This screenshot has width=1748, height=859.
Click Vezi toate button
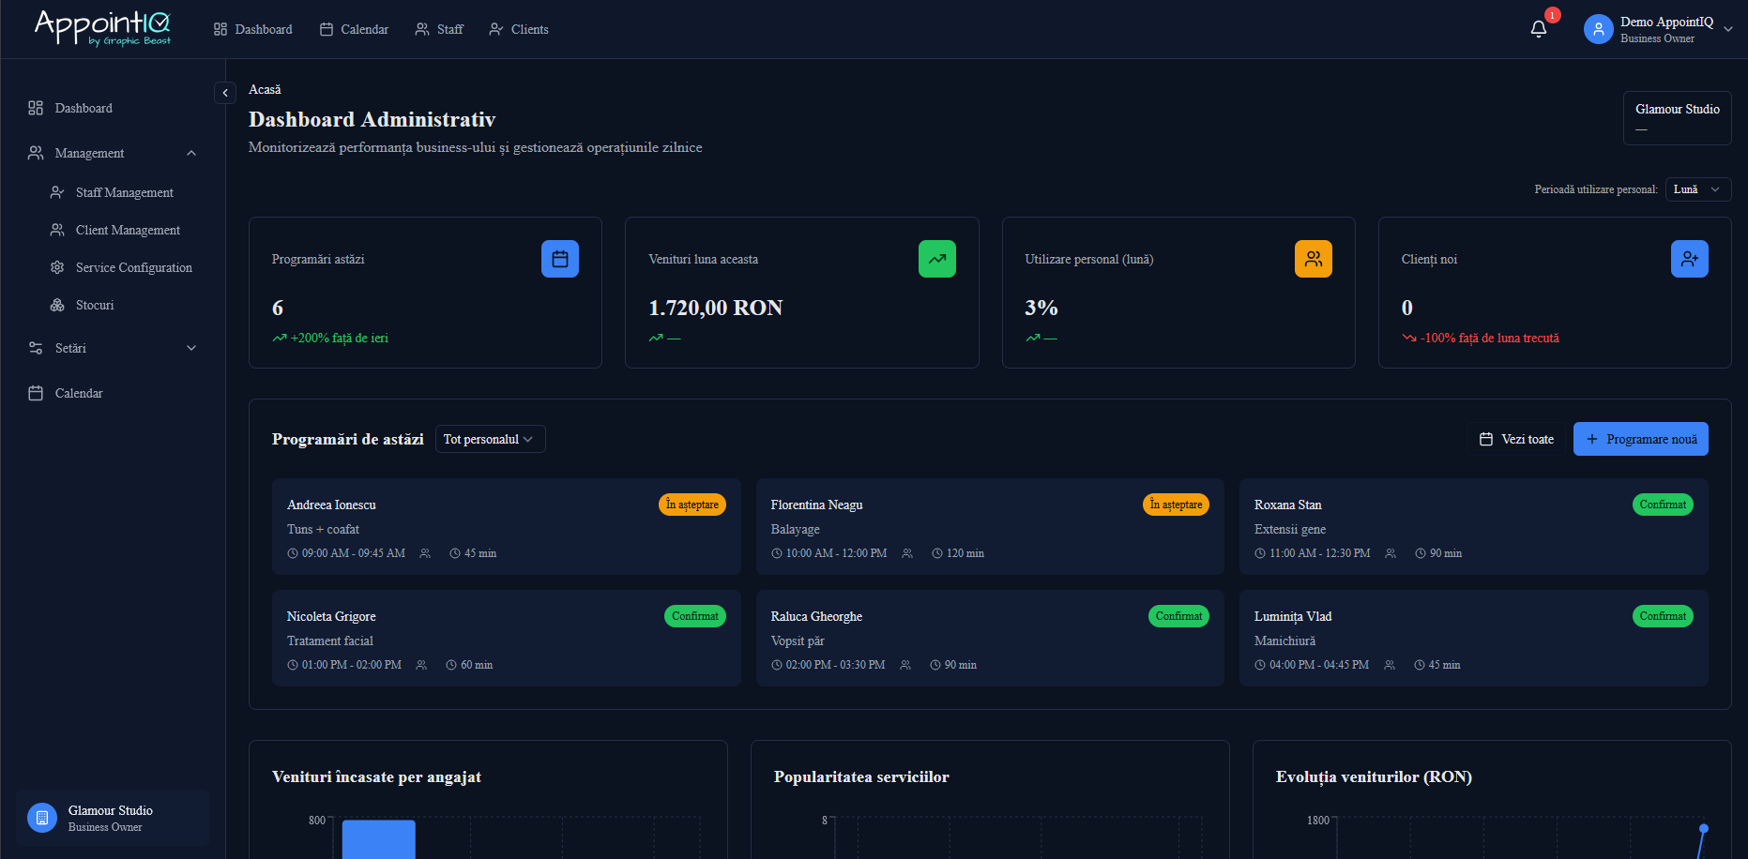pos(1516,439)
